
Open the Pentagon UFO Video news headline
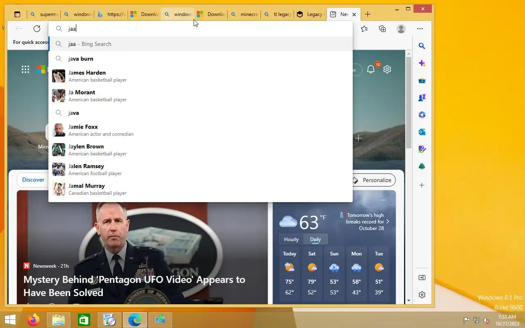click(134, 286)
